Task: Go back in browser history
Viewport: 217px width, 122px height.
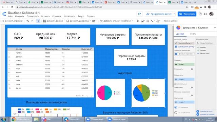Action: pos(3,7)
